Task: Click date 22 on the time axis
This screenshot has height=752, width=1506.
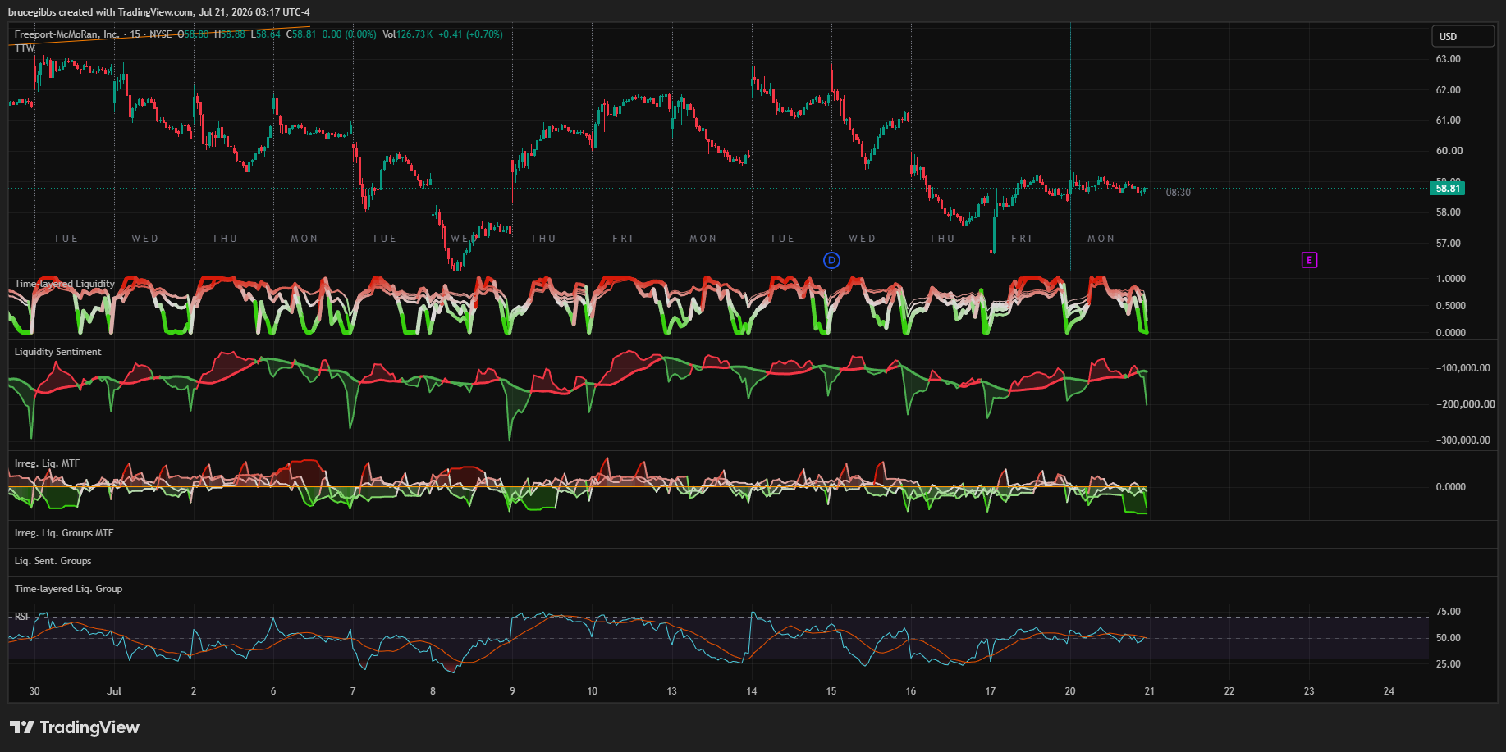Action: click(x=1229, y=691)
